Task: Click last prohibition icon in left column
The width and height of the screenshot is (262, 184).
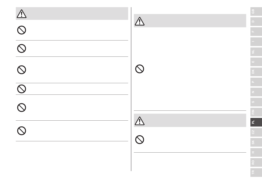Action: 22,131
